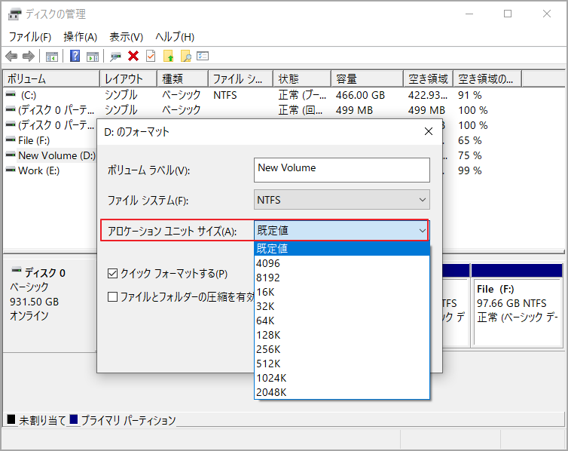Image resolution: width=568 pixels, height=451 pixels.
Task: Select 64K allocation unit size
Action: click(x=342, y=321)
